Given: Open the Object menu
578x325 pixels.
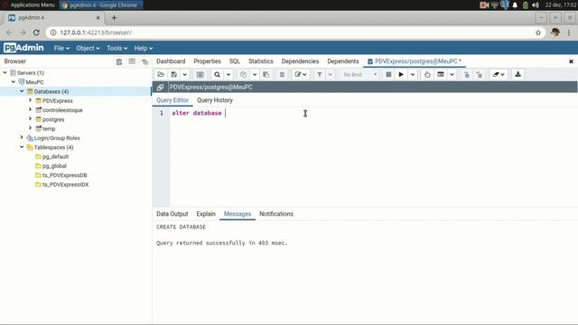Looking at the screenshot, I should pyautogui.click(x=88, y=48).
